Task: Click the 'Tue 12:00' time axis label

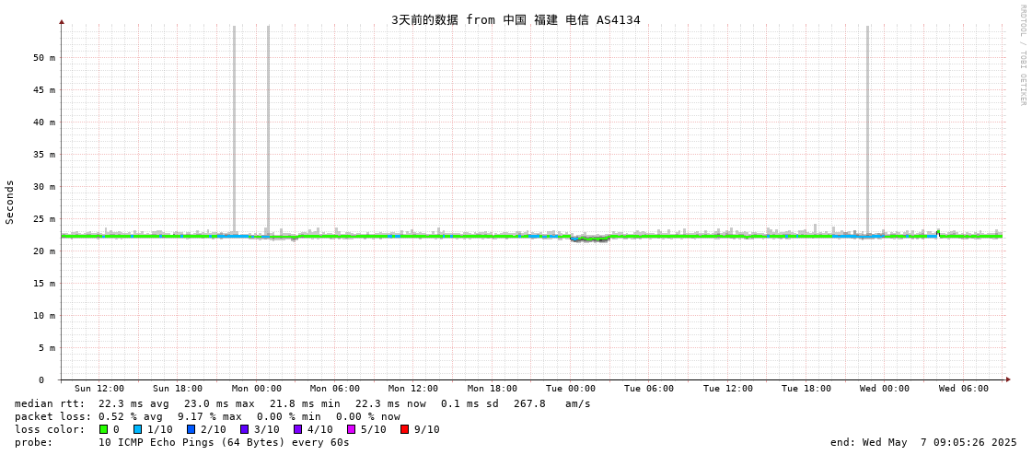Action: [728, 389]
